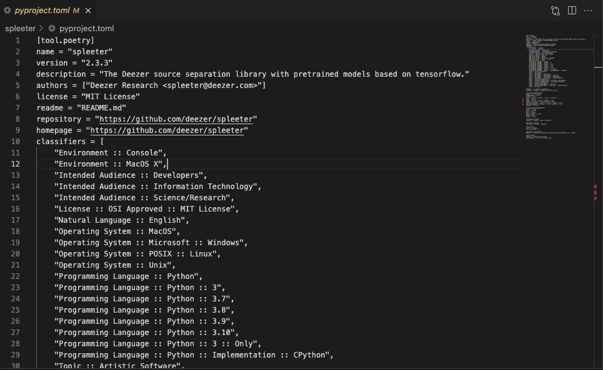Click "Environment :: Console" entry
Image resolution: width=603 pixels, height=370 pixels.
coord(110,153)
